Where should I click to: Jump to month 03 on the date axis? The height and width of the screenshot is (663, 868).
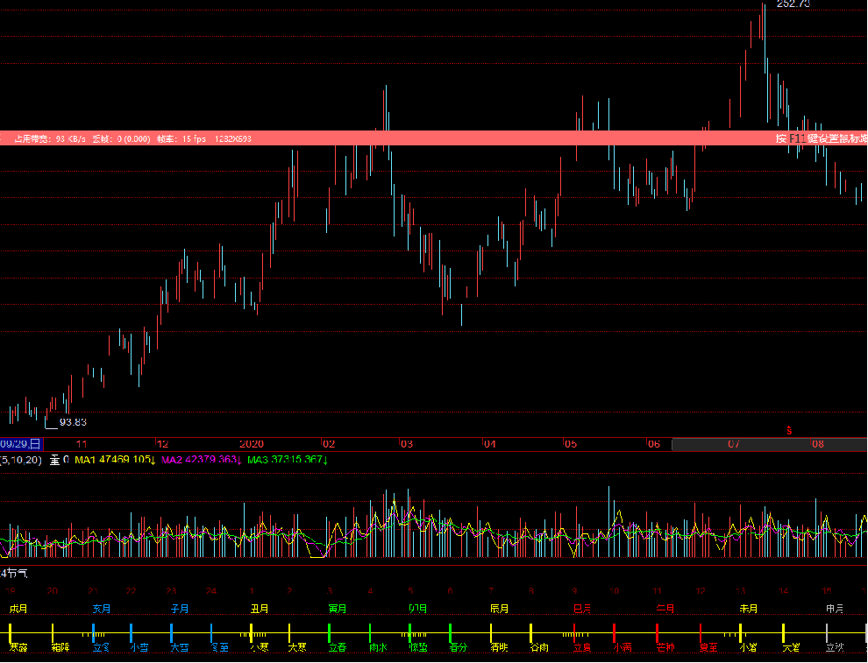407,444
